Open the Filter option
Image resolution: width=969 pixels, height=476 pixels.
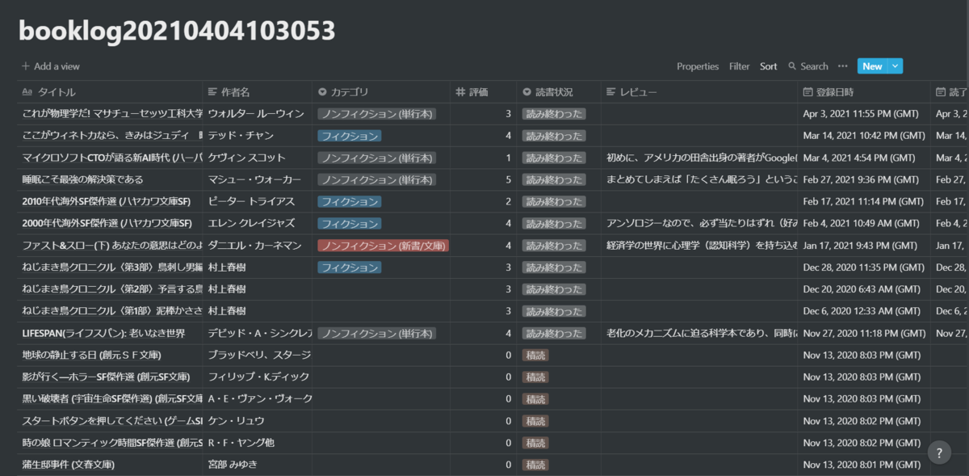(x=739, y=66)
